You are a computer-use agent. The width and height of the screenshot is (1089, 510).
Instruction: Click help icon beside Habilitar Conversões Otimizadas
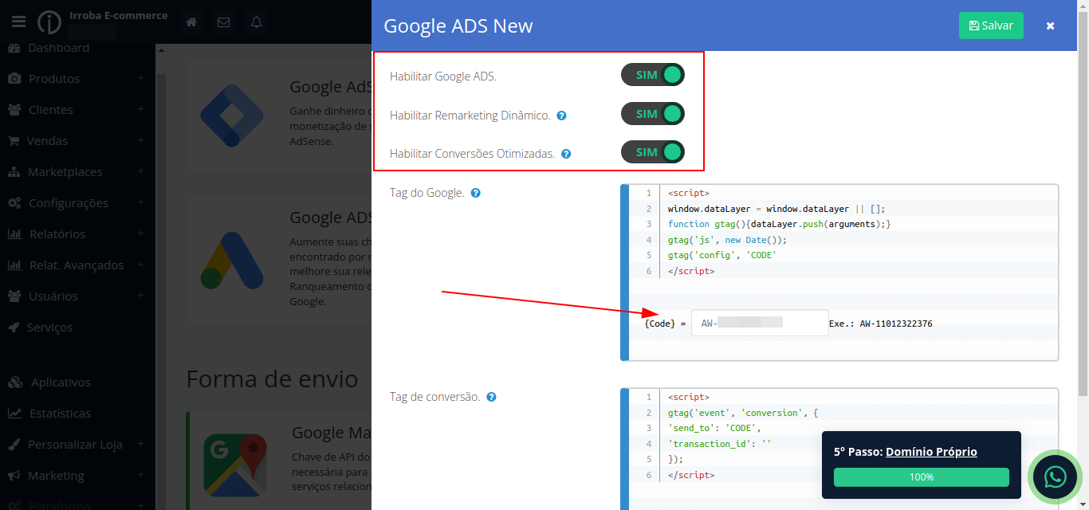(x=566, y=154)
